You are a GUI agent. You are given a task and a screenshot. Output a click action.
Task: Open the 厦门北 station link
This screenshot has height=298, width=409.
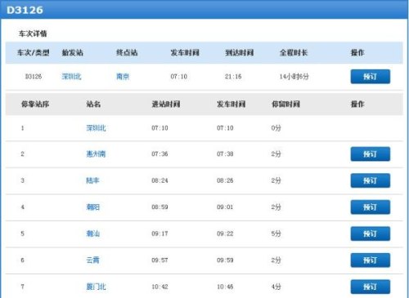click(96, 287)
